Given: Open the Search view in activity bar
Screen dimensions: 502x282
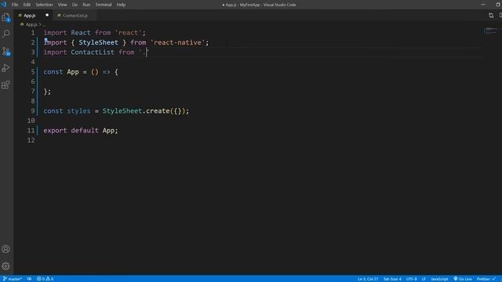Looking at the screenshot, I should pyautogui.click(x=6, y=34).
